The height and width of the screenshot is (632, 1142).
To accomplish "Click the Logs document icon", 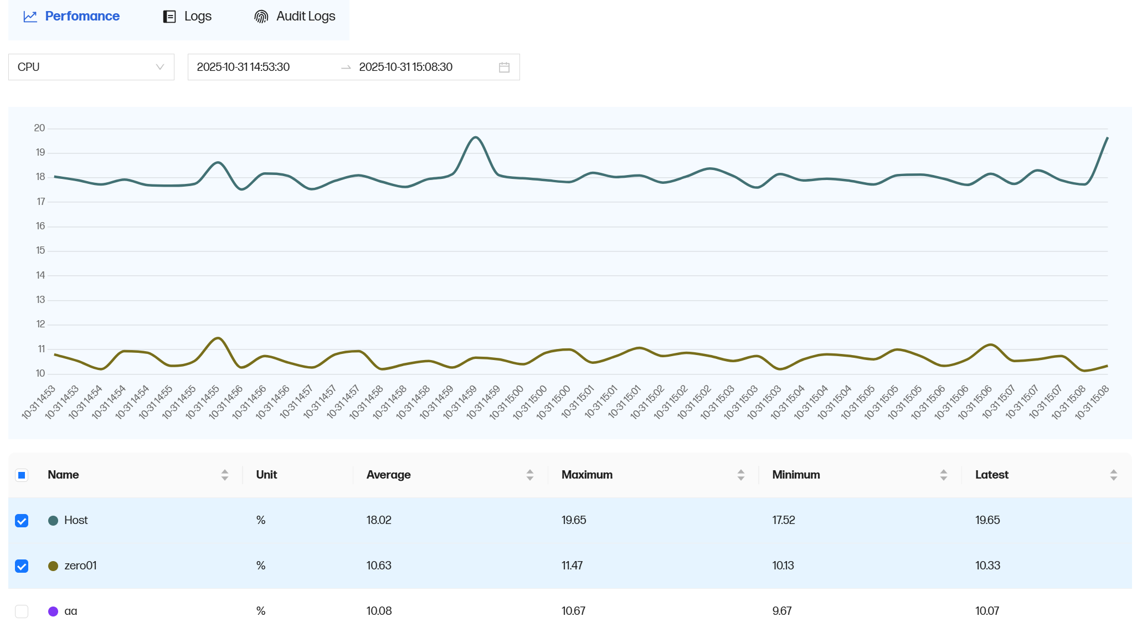I will [x=169, y=17].
